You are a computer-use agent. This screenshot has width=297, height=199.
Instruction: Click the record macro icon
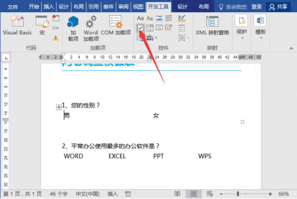tap(56, 18)
